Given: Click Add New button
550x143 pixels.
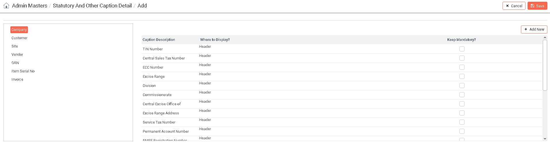Looking at the screenshot, I should [x=534, y=29].
